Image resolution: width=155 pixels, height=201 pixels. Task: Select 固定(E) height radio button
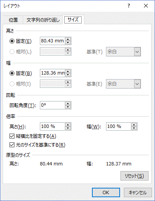click(x=12, y=41)
